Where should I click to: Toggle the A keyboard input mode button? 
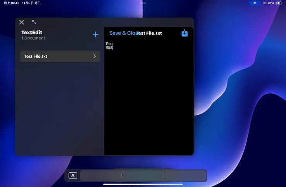(x=73, y=175)
